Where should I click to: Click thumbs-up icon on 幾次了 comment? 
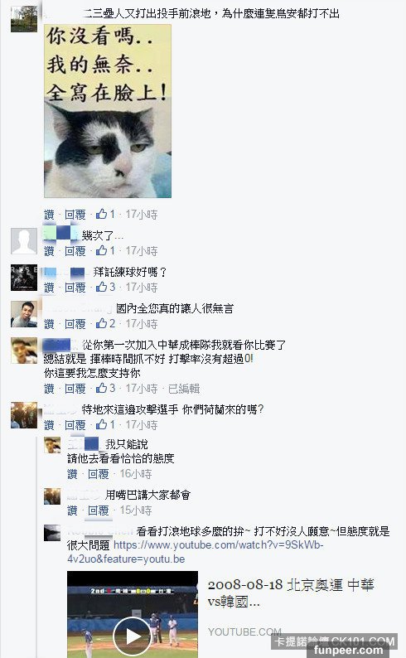click(x=101, y=251)
